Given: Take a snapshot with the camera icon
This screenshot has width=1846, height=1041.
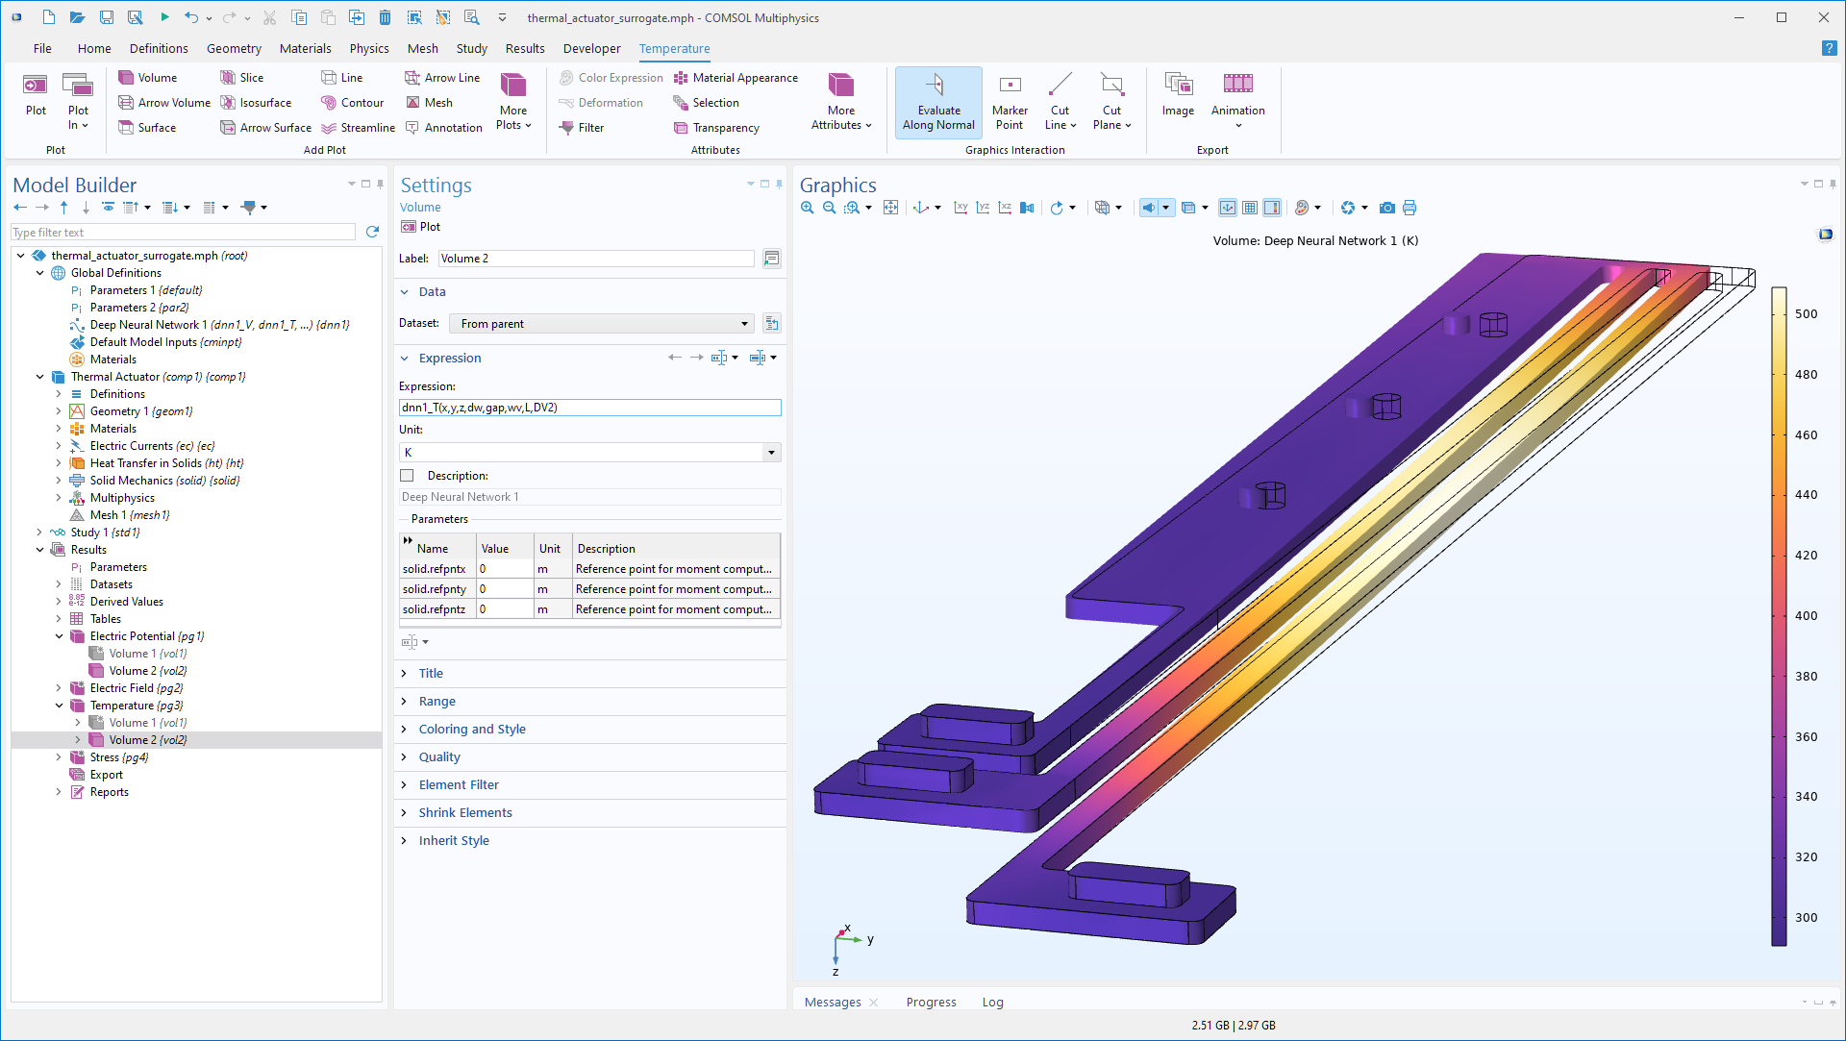Looking at the screenshot, I should (x=1387, y=207).
